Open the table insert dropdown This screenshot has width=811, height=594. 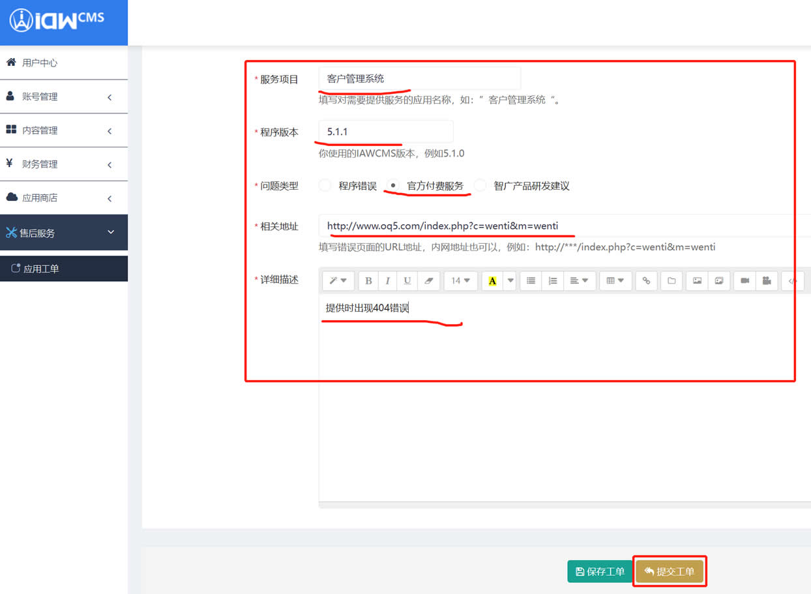point(615,281)
